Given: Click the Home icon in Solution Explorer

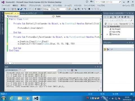Looking at the screenshot, I should coord(111,17).
